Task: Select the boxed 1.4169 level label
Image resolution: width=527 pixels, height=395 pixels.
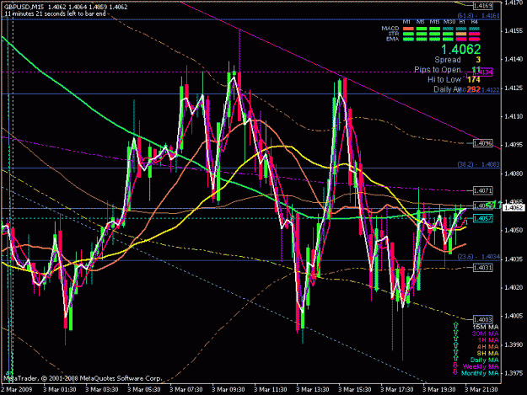Action: [x=483, y=6]
